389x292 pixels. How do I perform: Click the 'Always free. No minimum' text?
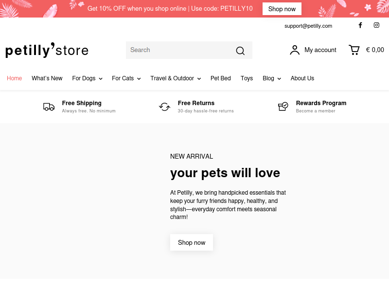(x=88, y=111)
